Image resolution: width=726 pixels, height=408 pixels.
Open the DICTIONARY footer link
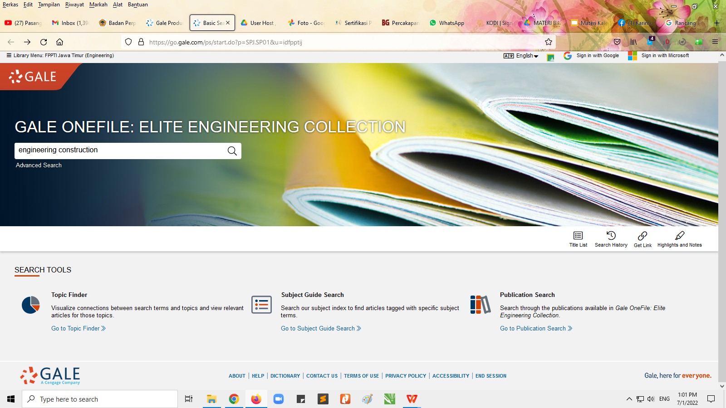(x=285, y=376)
